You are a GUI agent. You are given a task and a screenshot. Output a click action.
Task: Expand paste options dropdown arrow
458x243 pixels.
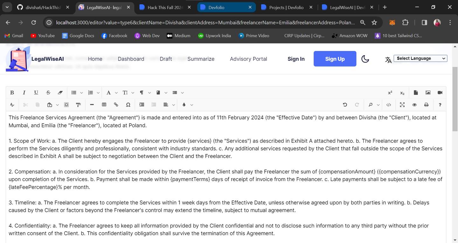point(57,105)
